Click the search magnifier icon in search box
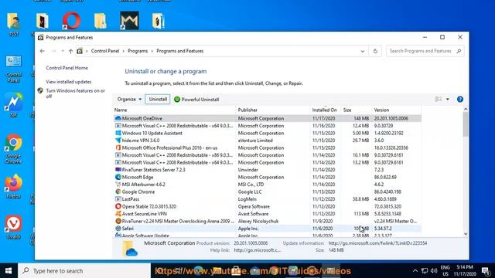This screenshot has width=495, height=278. tap(459, 51)
